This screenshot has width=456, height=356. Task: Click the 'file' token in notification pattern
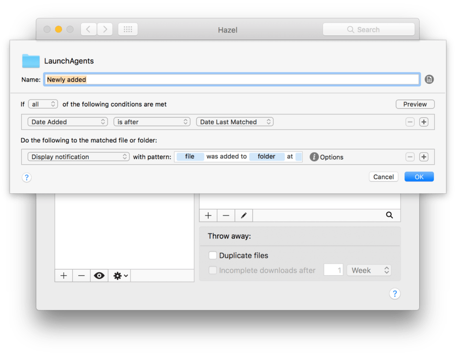[190, 156]
